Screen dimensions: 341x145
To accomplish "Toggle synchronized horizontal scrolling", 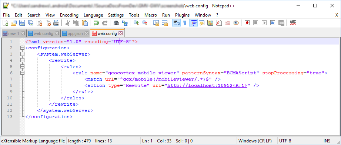I will [x=165, y=22].
